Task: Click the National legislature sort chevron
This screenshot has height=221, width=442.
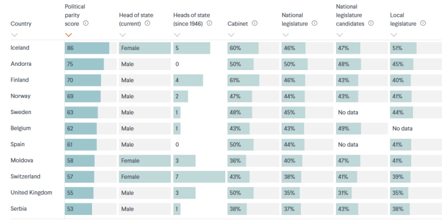Action: [286, 35]
